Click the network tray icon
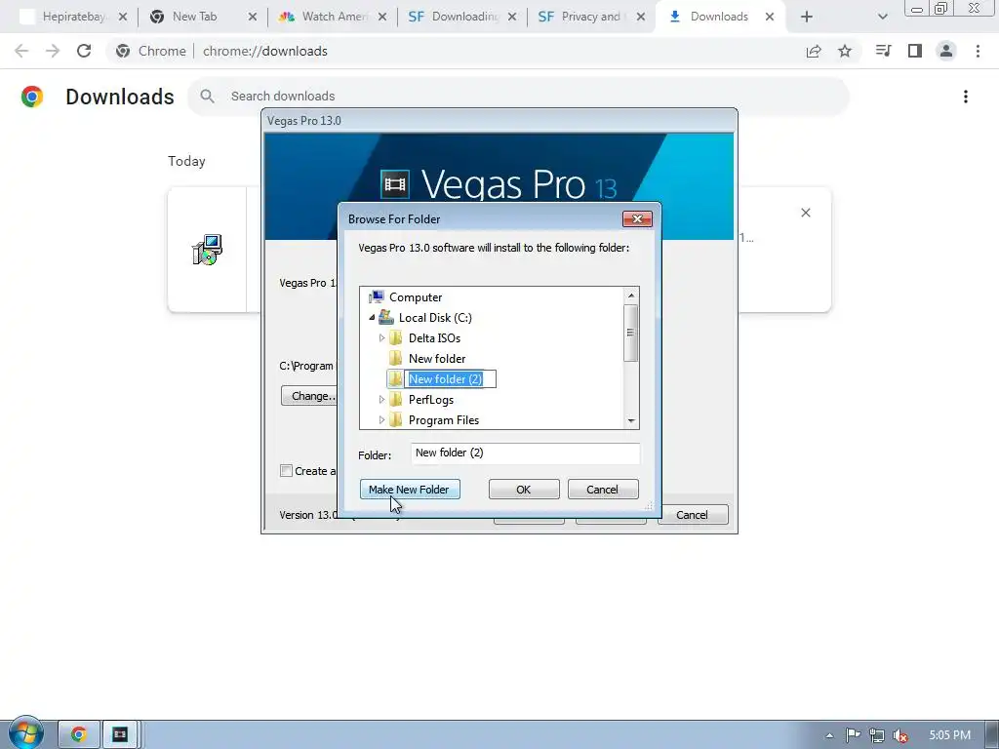 [877, 735]
